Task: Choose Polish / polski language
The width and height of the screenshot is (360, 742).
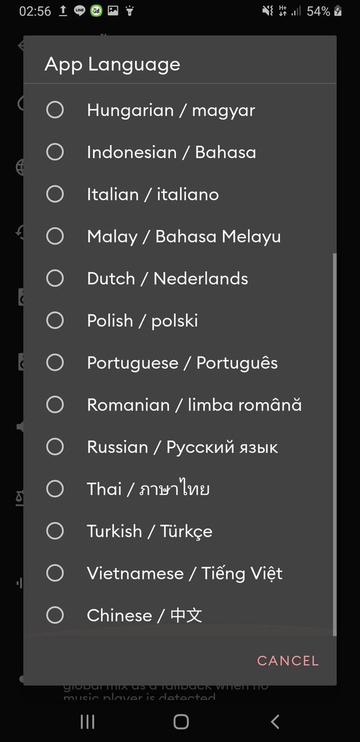Action: click(55, 321)
